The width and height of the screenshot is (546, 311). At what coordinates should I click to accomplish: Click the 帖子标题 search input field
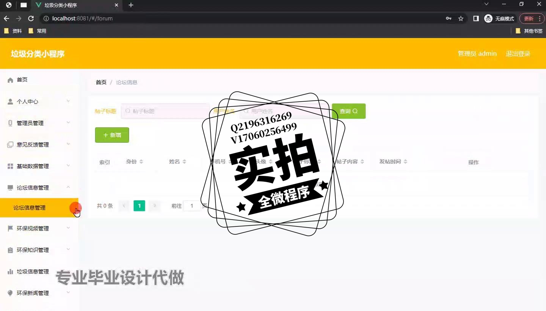(165, 111)
